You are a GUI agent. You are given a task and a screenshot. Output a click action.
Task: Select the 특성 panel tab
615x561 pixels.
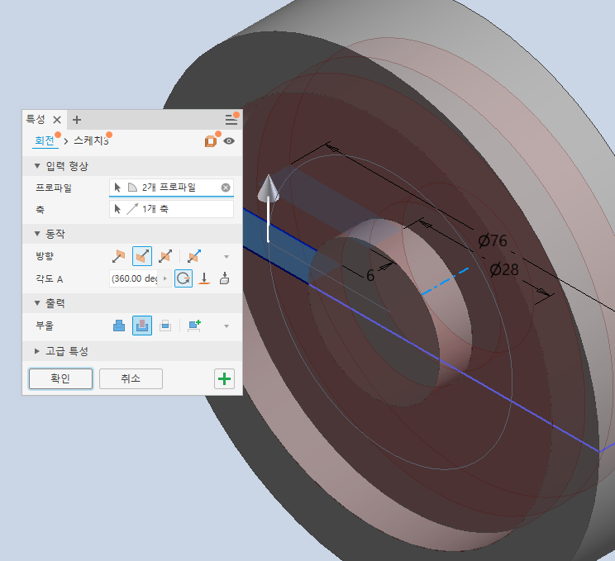36,120
